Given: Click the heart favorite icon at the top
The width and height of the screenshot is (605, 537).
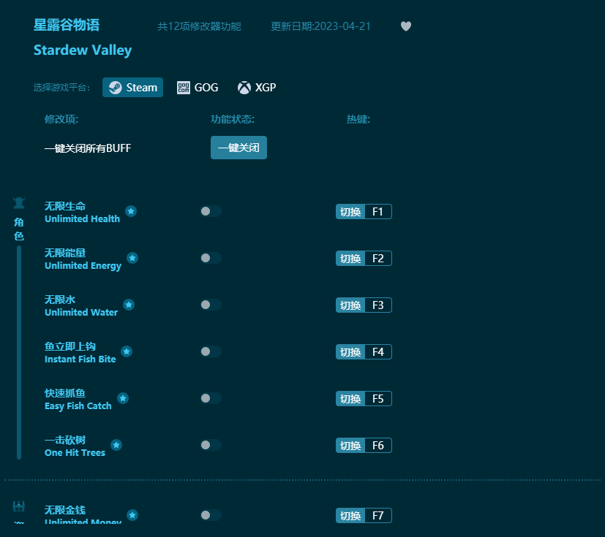Looking at the screenshot, I should 405,26.
